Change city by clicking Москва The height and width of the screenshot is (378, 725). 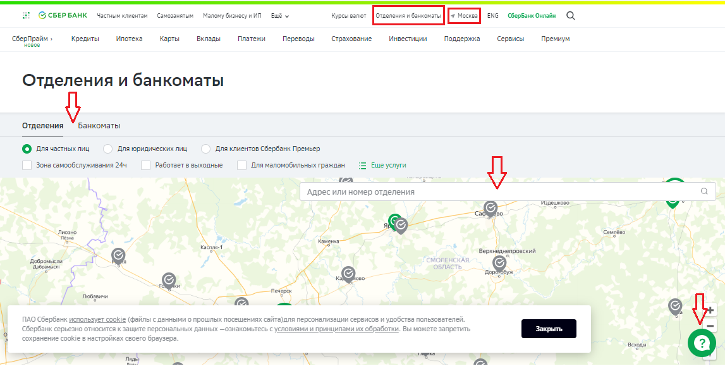[x=468, y=16]
